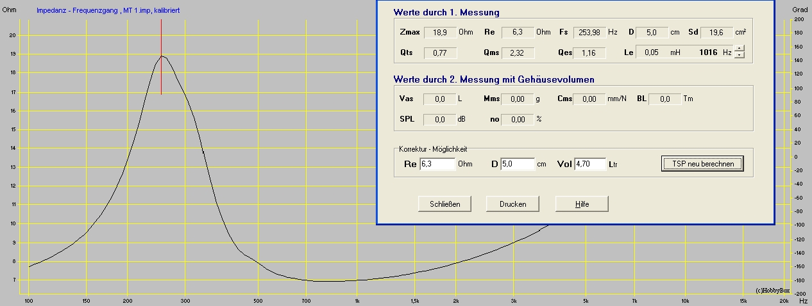Print results with the Drucken button
812x306 pixels.
pos(512,204)
